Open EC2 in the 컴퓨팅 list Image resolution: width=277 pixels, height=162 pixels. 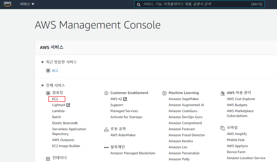(55, 99)
